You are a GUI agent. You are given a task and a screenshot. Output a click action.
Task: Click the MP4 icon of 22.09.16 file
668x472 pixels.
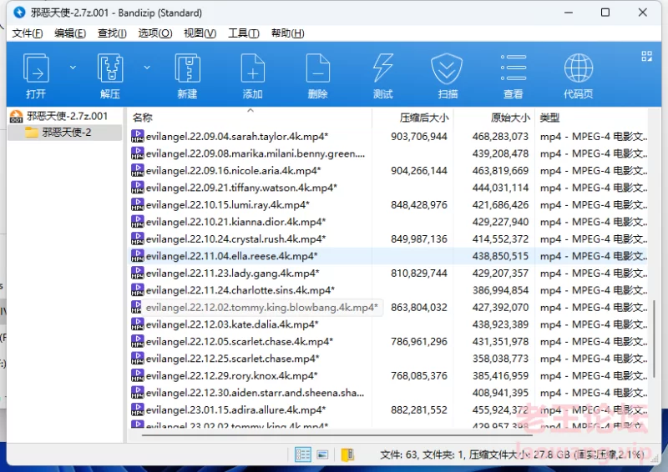coord(137,170)
